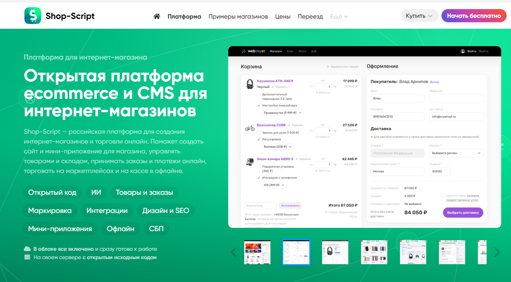Remove Велосипед CUBE via Удалить
The image size is (511, 282).
(297, 125)
